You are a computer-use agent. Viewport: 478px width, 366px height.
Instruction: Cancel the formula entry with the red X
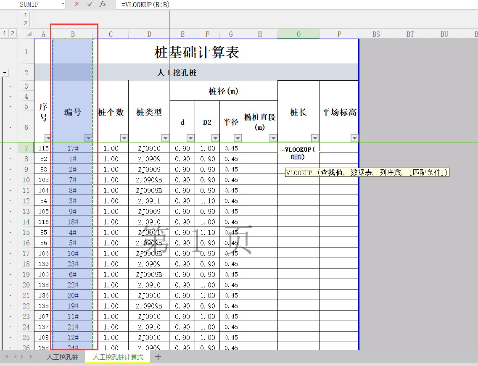coord(77,4)
